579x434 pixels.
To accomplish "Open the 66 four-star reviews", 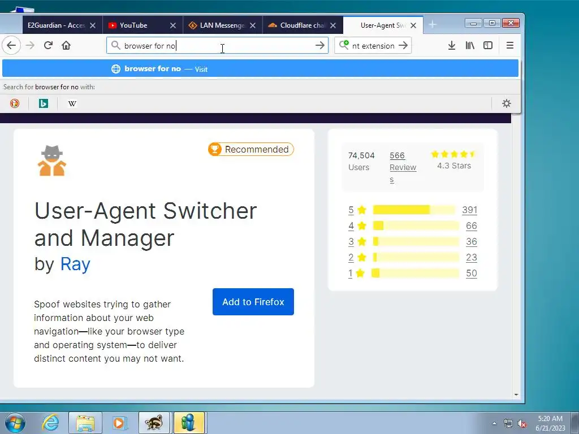I will 471,226.
